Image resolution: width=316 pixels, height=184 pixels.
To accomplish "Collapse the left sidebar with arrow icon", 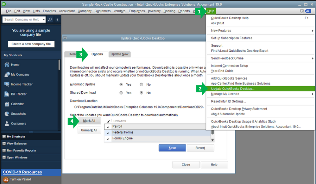I will coord(57,20).
